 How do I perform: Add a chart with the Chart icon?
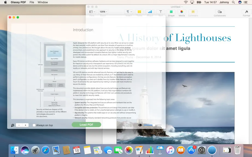pyautogui.click(x=150, y=11)
